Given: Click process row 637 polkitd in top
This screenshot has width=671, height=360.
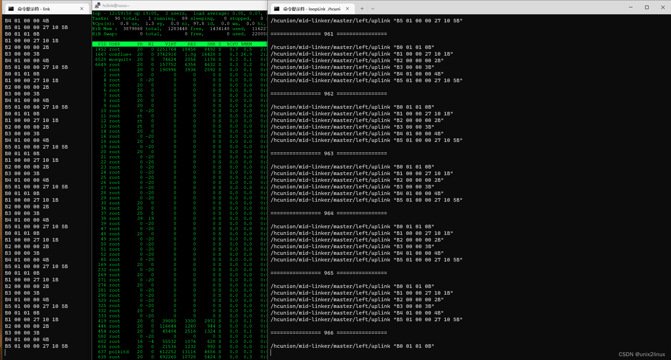Looking at the screenshot, I should (x=180, y=352).
